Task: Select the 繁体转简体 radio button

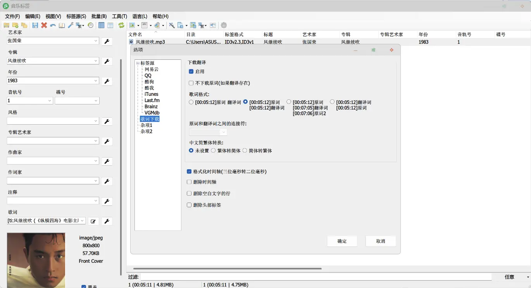Action: tap(213, 151)
